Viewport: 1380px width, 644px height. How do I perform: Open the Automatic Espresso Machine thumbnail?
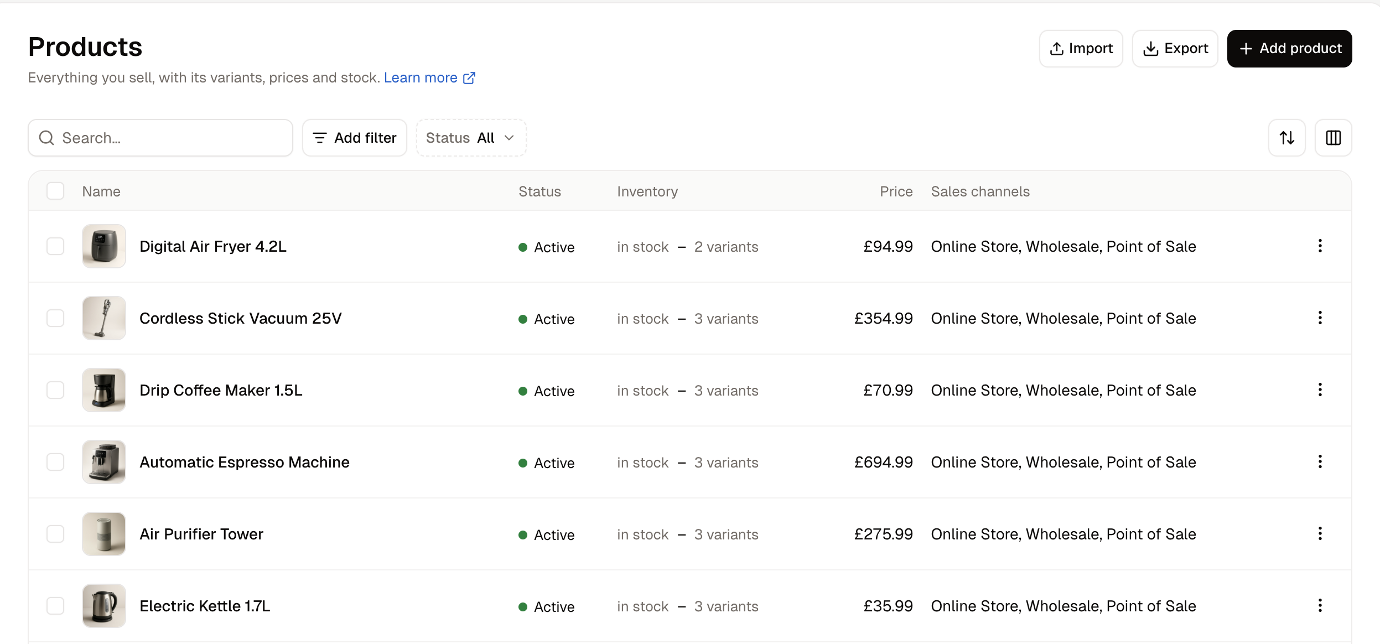(x=104, y=462)
